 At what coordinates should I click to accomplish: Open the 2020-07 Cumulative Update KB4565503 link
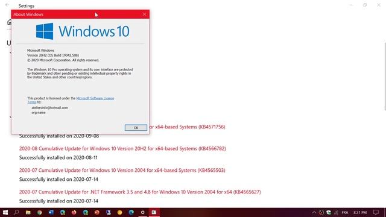(122, 170)
